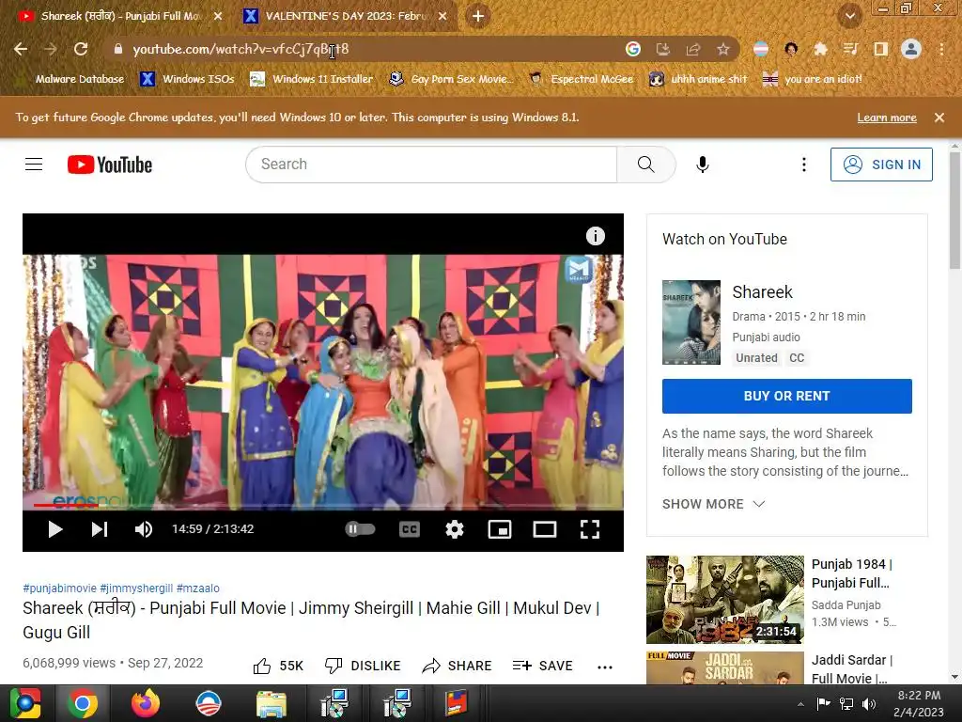Seek on the video progress bar
Image resolution: width=962 pixels, height=722 pixels.
point(323,506)
